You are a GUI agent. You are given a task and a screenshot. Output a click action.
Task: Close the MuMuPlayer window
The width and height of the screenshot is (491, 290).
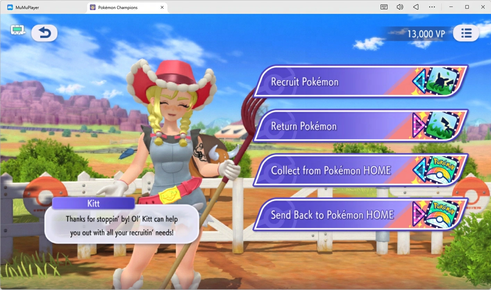[x=483, y=7]
